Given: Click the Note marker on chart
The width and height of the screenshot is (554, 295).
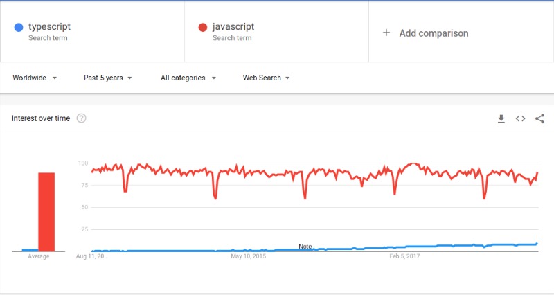Looking at the screenshot, I should [x=305, y=247].
